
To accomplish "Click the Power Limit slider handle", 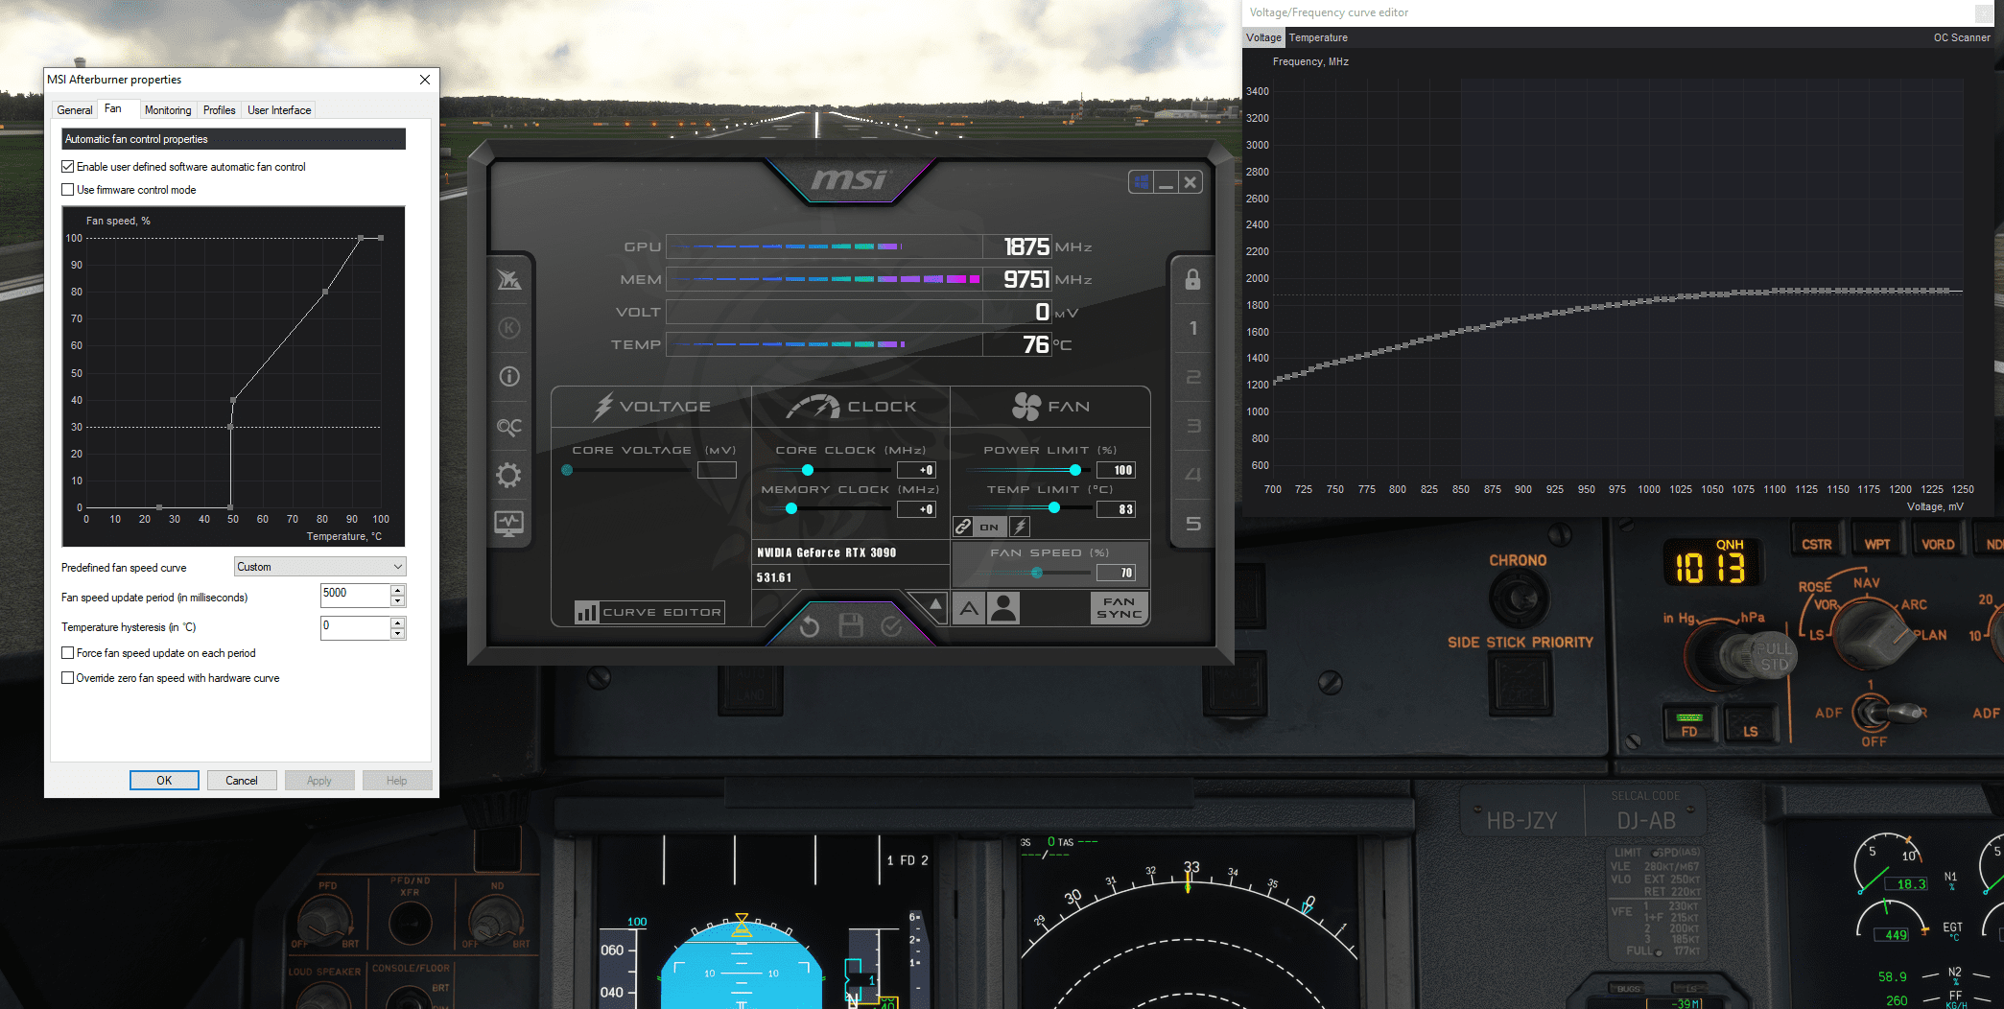I will (1075, 470).
